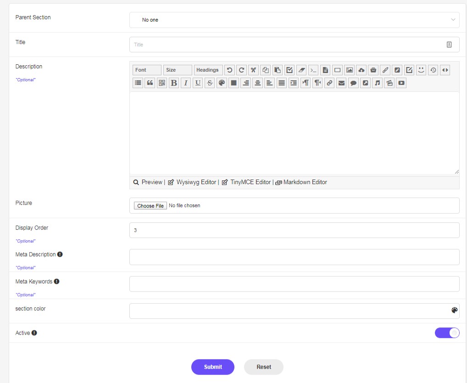Click the insert image icon
The image size is (467, 383).
click(349, 70)
